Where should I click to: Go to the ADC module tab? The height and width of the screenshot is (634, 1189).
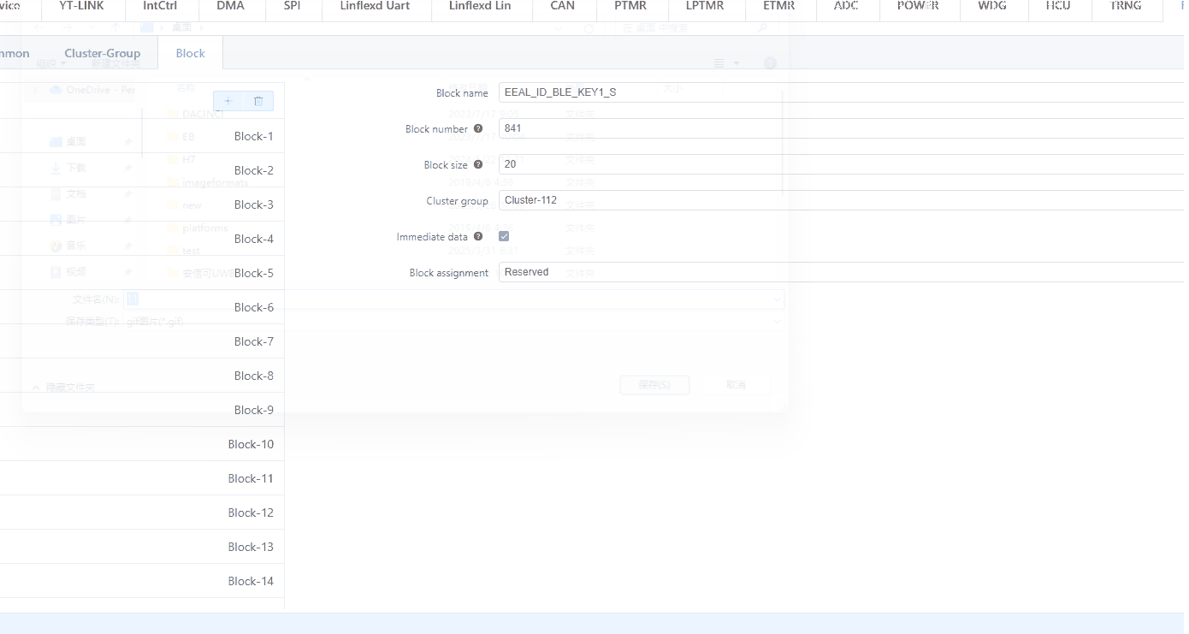[846, 6]
